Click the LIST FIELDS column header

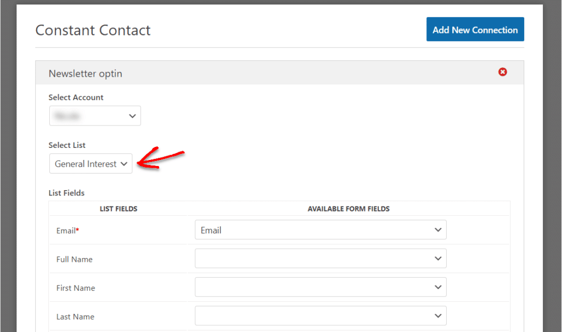click(121, 209)
